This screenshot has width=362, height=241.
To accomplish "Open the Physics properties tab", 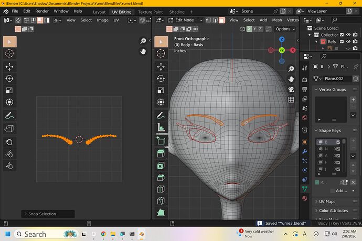I will coord(305,170).
